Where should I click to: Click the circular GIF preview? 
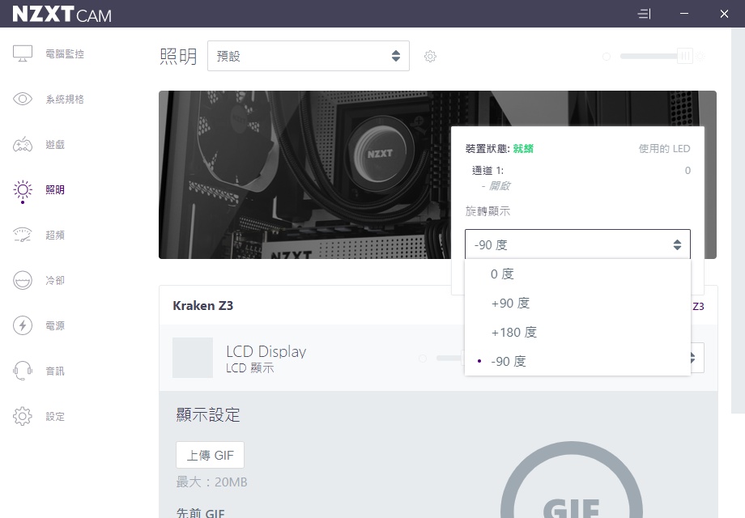(571, 479)
